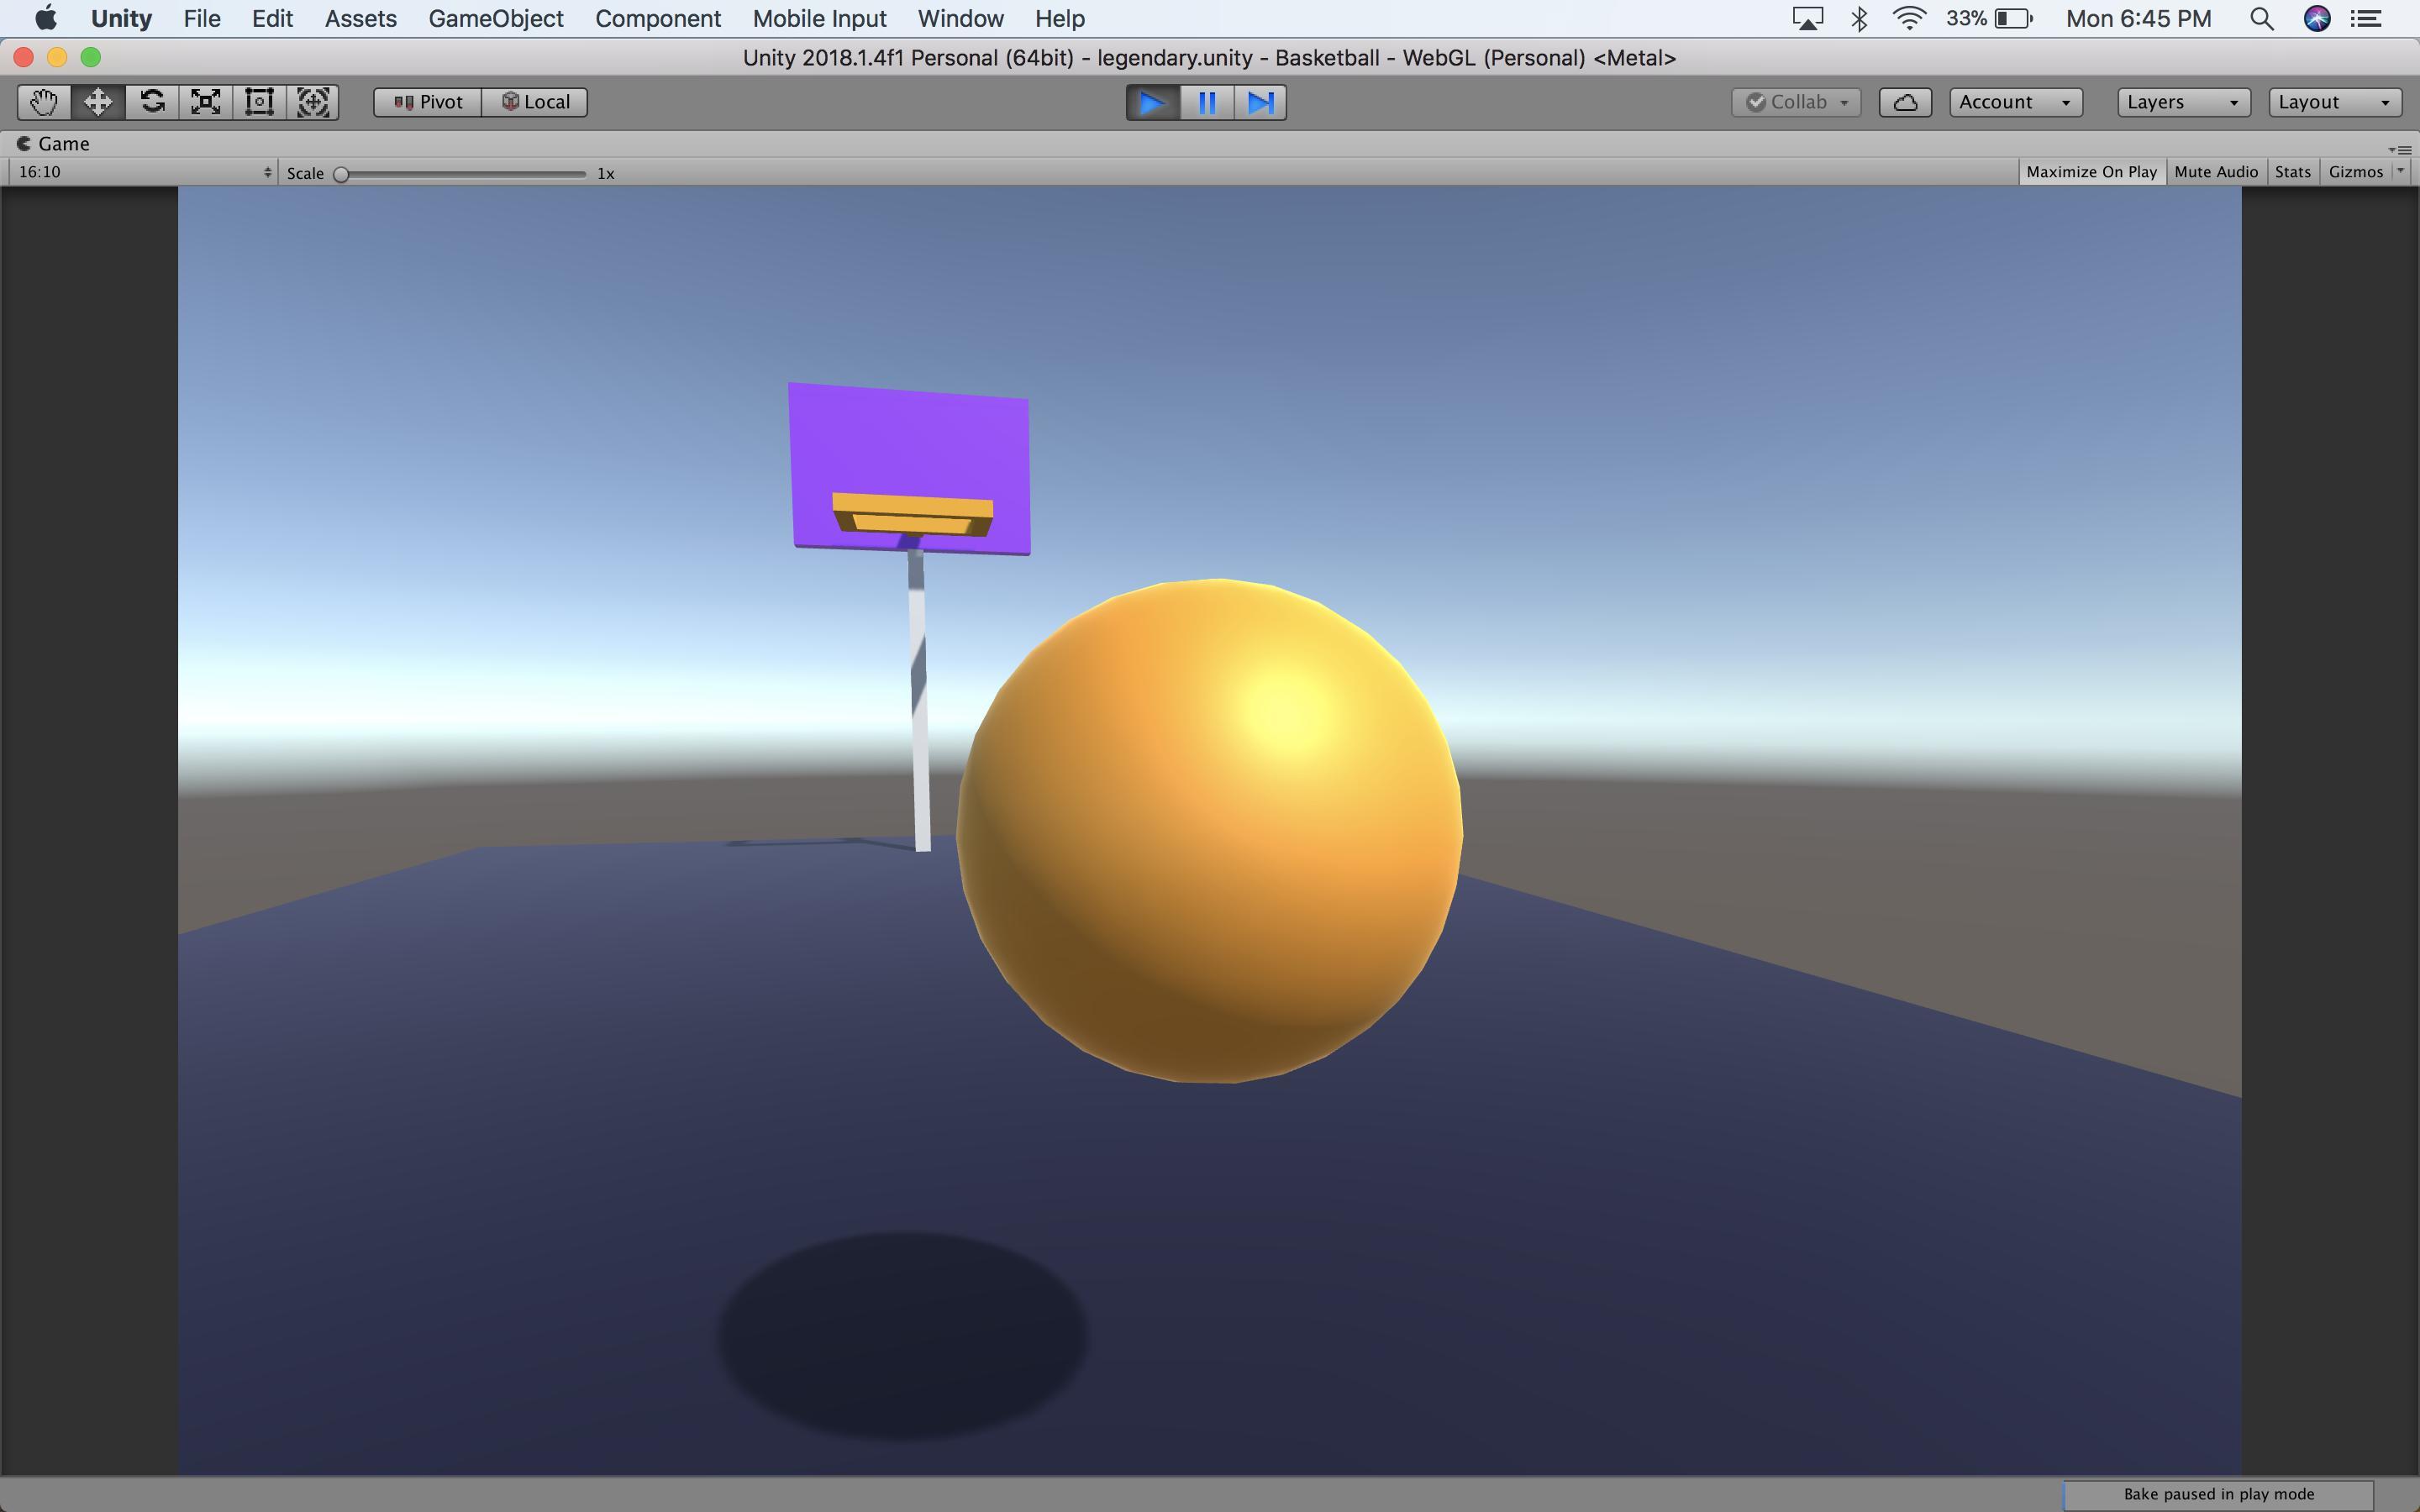Select the Scale tool

(x=206, y=102)
